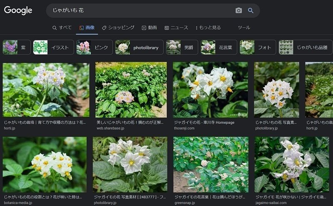Image resolution: width=333 pixels, height=206 pixels.
Task: Switch to the すべて tab
Action: click(62, 27)
